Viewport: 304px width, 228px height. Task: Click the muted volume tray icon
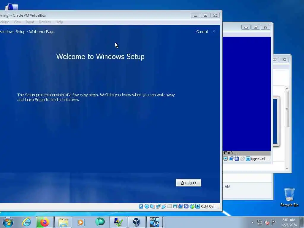tap(267, 222)
